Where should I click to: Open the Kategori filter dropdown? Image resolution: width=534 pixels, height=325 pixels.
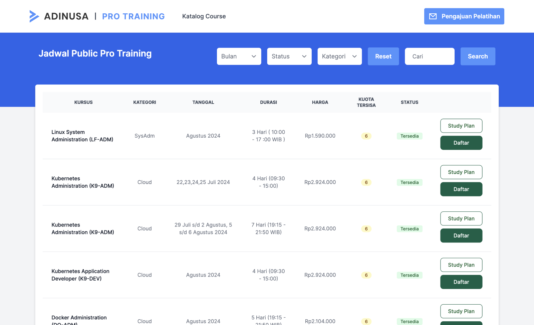(x=339, y=56)
